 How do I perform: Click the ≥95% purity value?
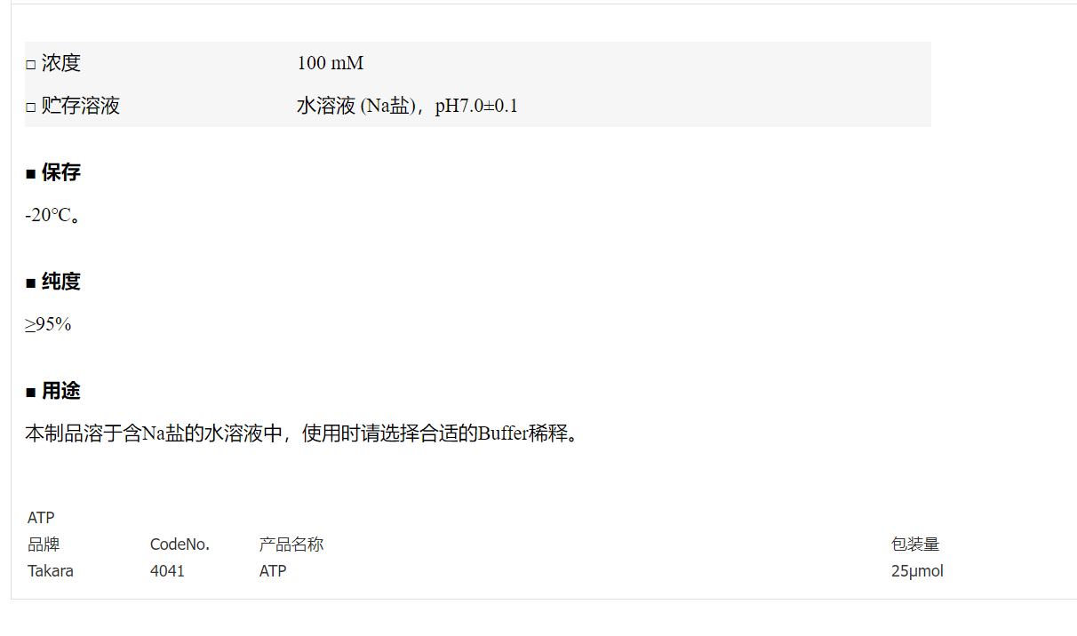tap(48, 324)
